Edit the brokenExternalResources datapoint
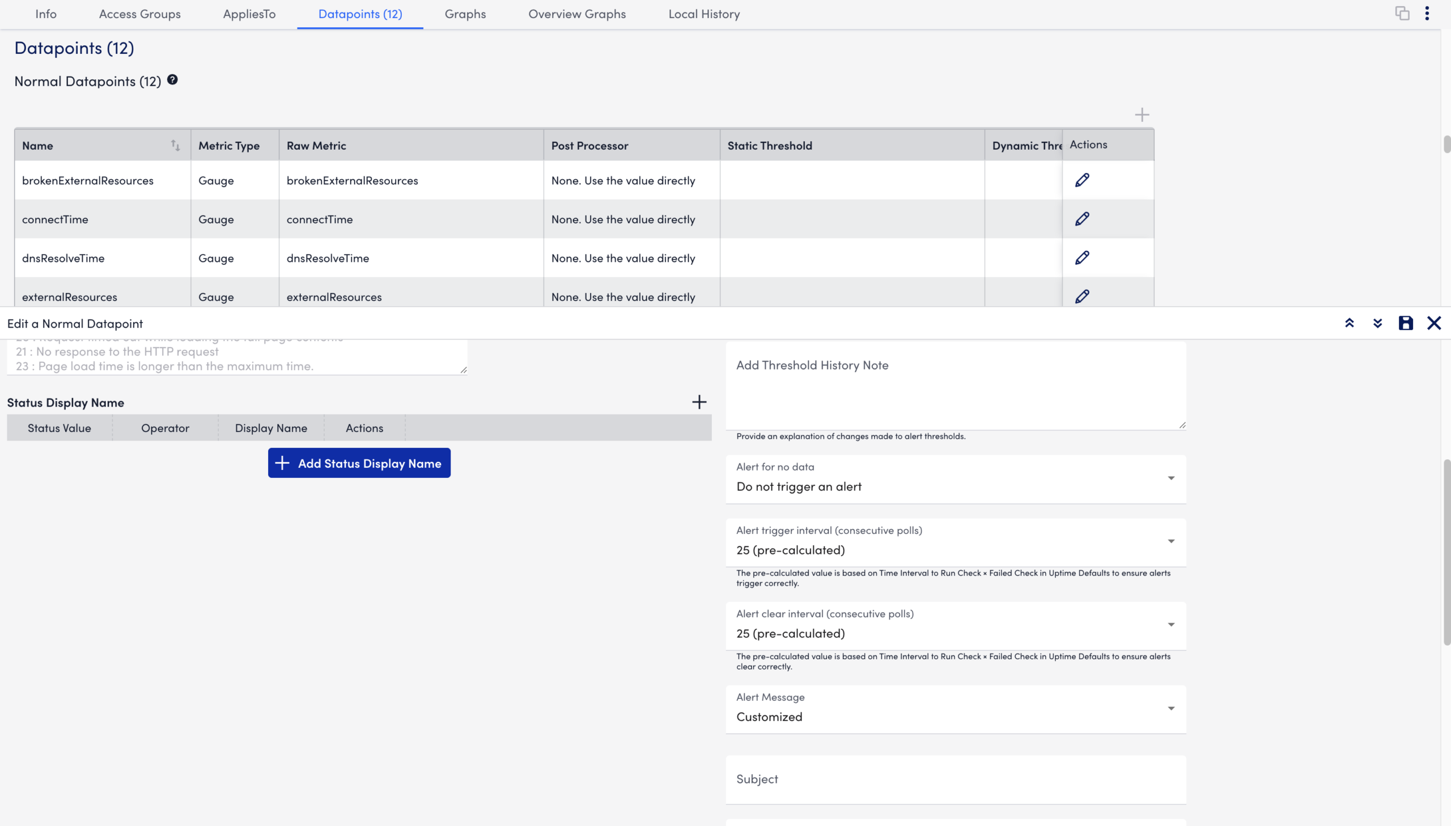 click(x=1082, y=180)
